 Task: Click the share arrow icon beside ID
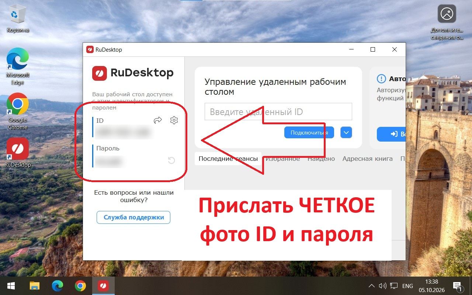pyautogui.click(x=158, y=120)
